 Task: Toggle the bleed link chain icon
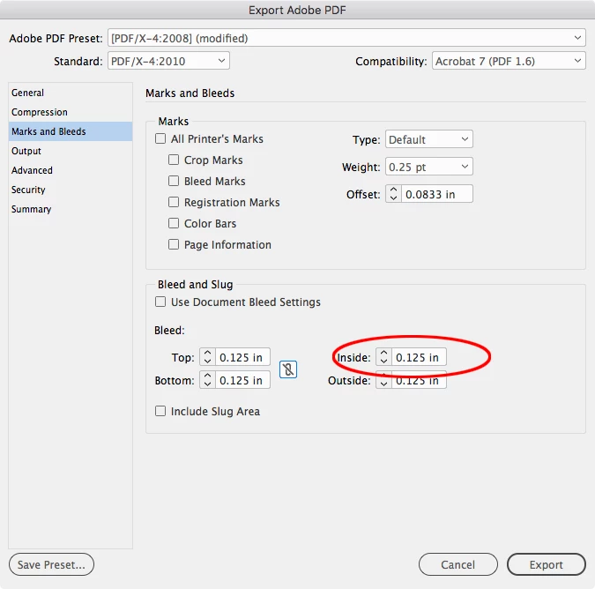pyautogui.click(x=288, y=369)
